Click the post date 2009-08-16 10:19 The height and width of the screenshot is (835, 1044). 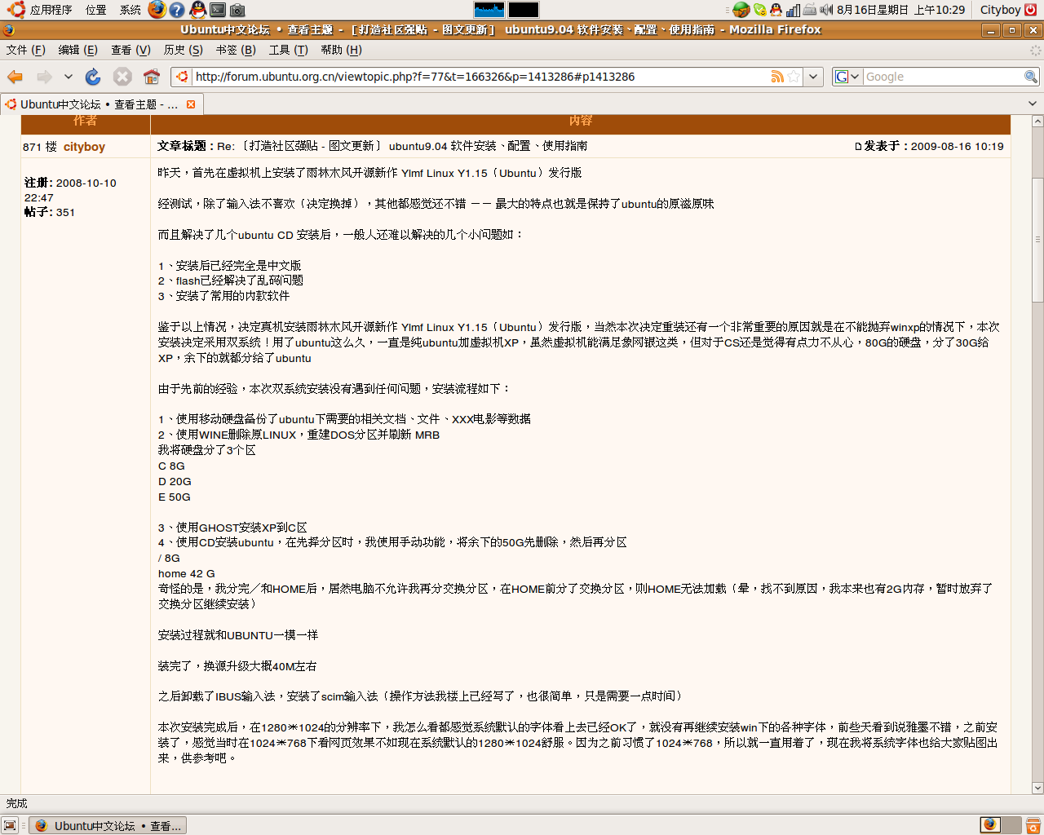click(957, 146)
